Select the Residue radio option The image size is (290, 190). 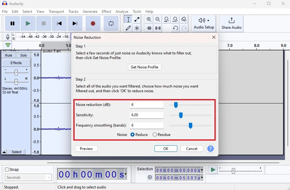pyautogui.click(x=155, y=134)
